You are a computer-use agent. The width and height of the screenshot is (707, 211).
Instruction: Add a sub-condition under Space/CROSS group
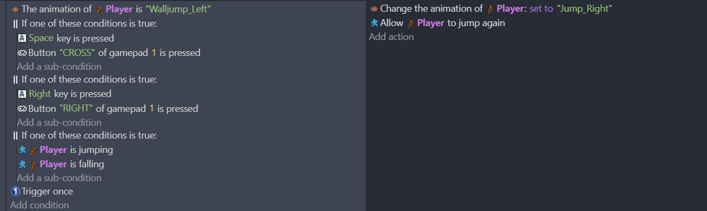pyautogui.click(x=59, y=67)
